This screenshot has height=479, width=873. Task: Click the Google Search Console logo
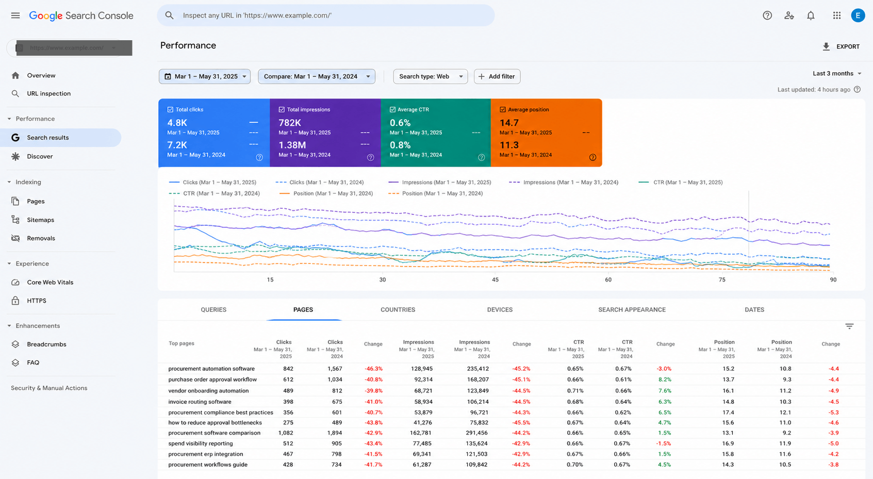pos(81,15)
